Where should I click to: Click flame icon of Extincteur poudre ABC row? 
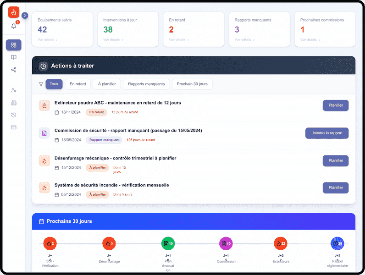[x=44, y=105]
